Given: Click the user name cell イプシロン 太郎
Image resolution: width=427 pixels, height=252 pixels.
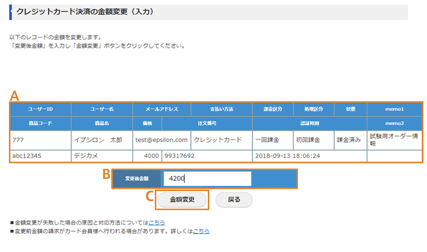Looking at the screenshot, I should click(x=101, y=140).
